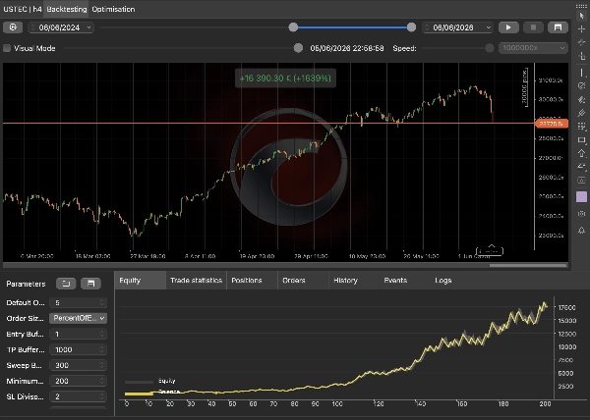Click the left handle of date range slider
Screen dimensions: 590x420
[293, 27]
